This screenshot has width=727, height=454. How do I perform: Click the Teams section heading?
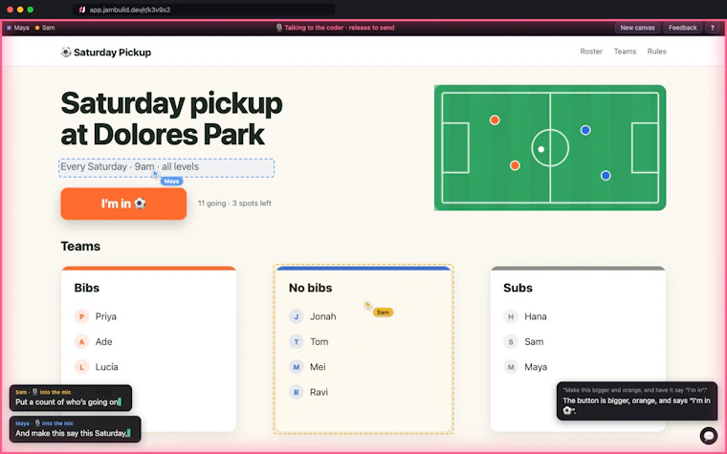click(x=80, y=246)
